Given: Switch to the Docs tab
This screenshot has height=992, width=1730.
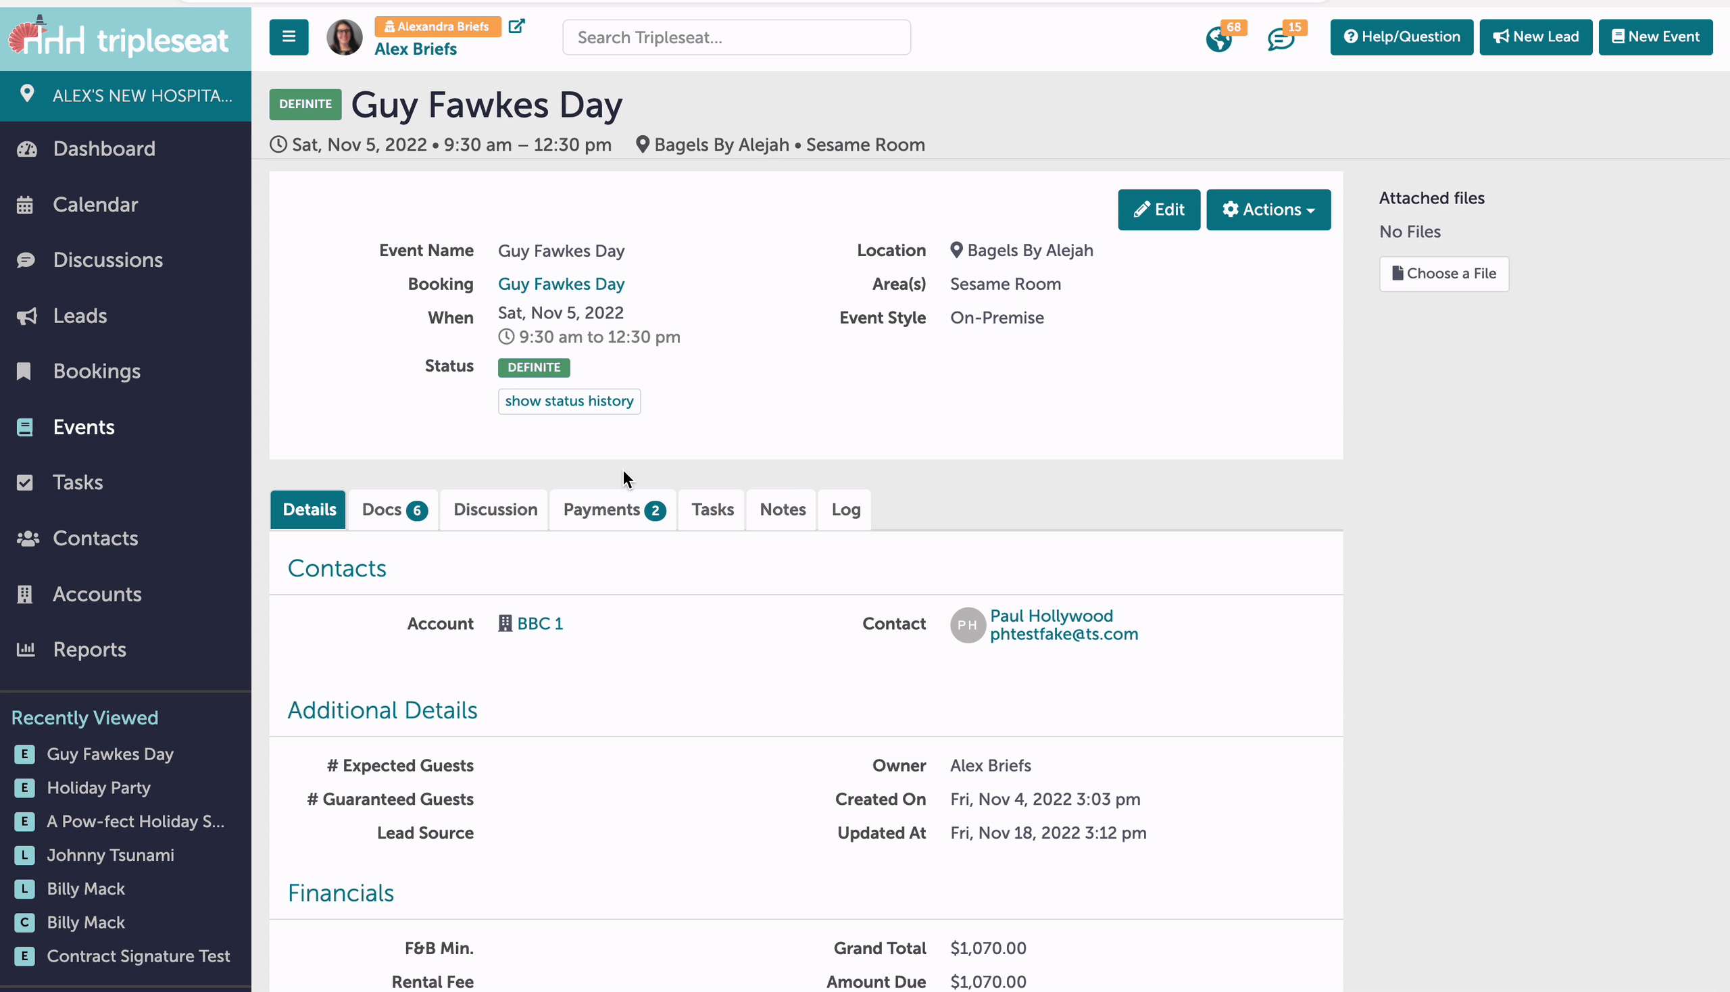Looking at the screenshot, I should click(x=394, y=509).
